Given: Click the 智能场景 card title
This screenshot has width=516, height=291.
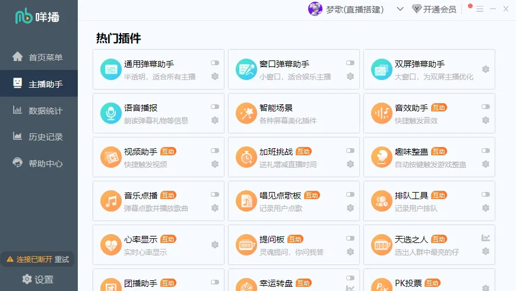Looking at the screenshot, I should [x=276, y=108].
